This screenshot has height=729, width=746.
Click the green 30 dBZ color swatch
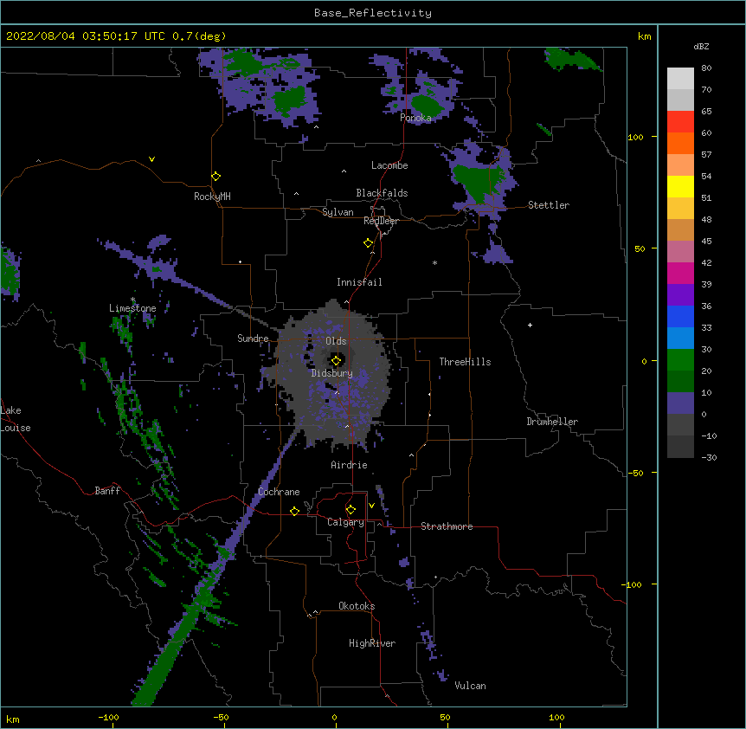coord(680,360)
